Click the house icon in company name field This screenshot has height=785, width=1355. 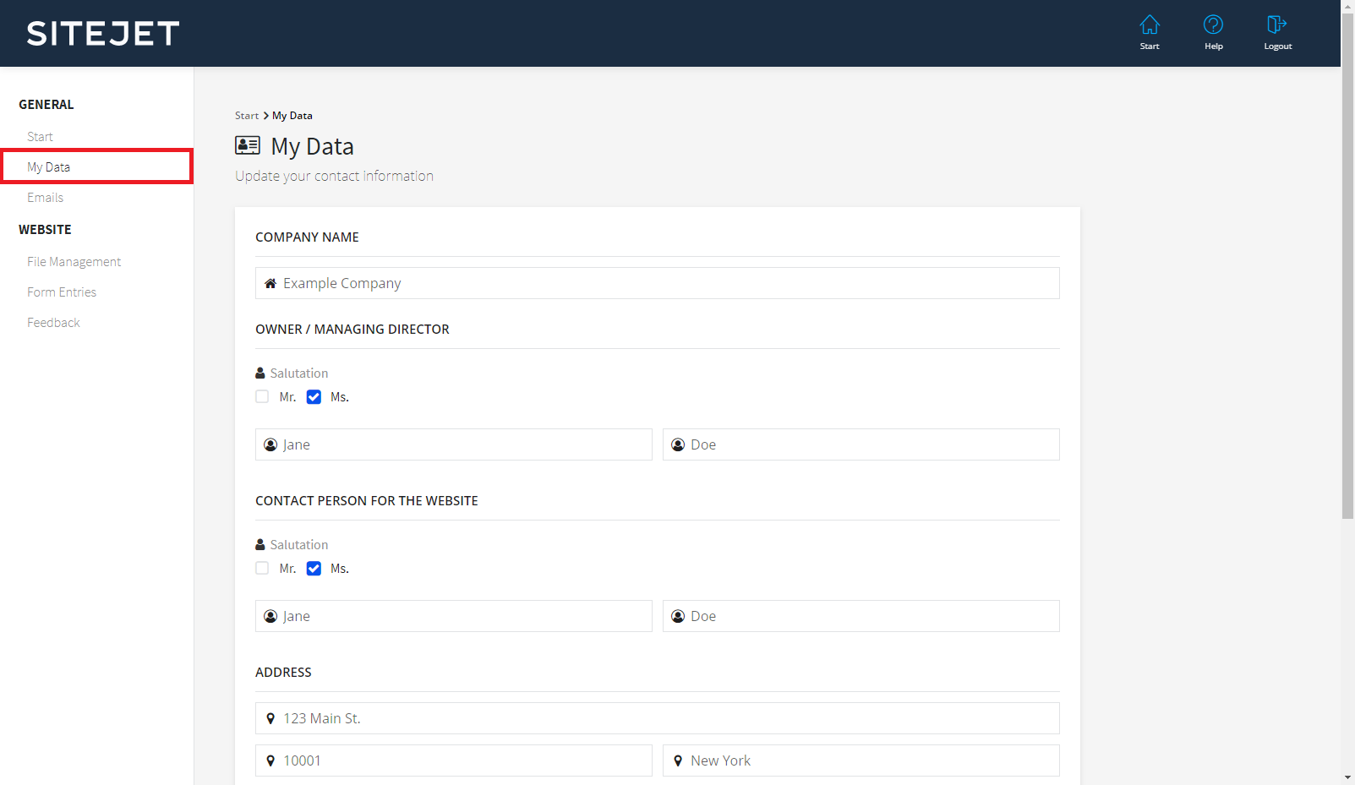click(270, 284)
